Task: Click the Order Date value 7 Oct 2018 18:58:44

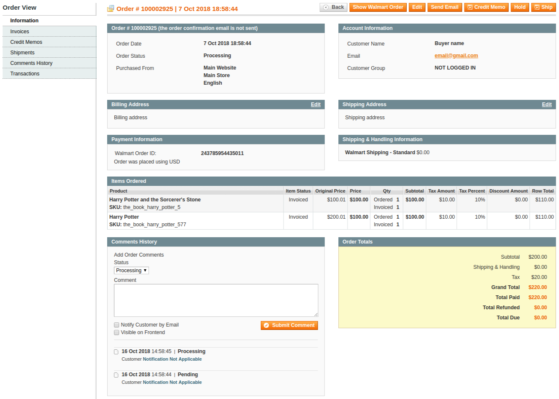Action: tap(227, 43)
